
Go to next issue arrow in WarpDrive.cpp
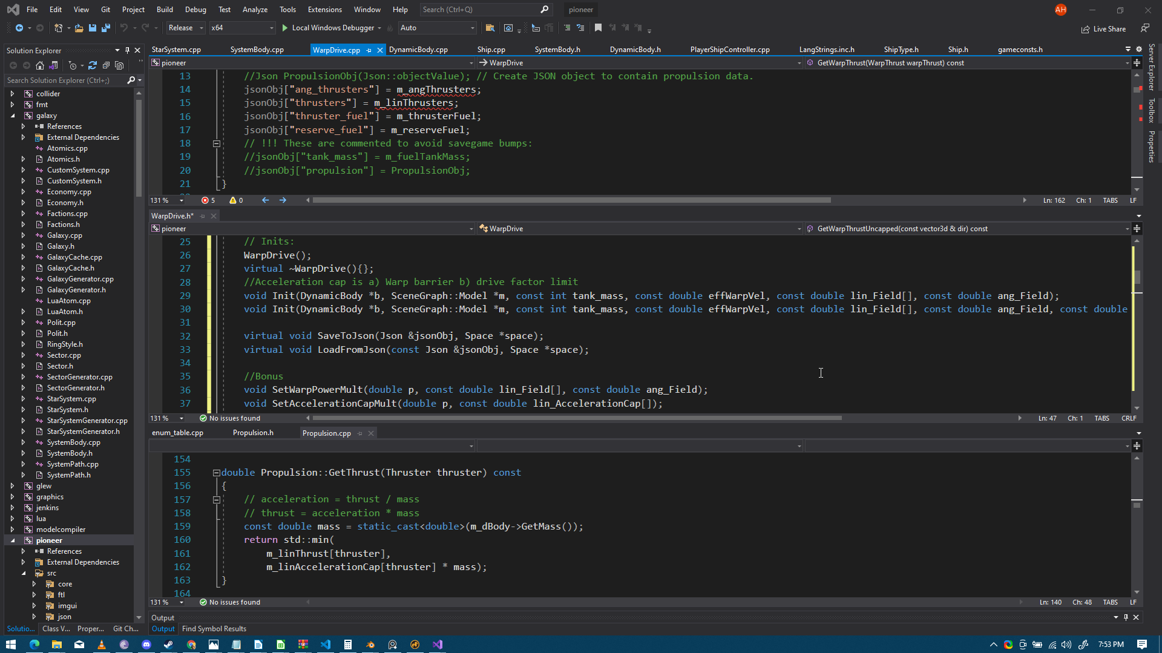283,200
